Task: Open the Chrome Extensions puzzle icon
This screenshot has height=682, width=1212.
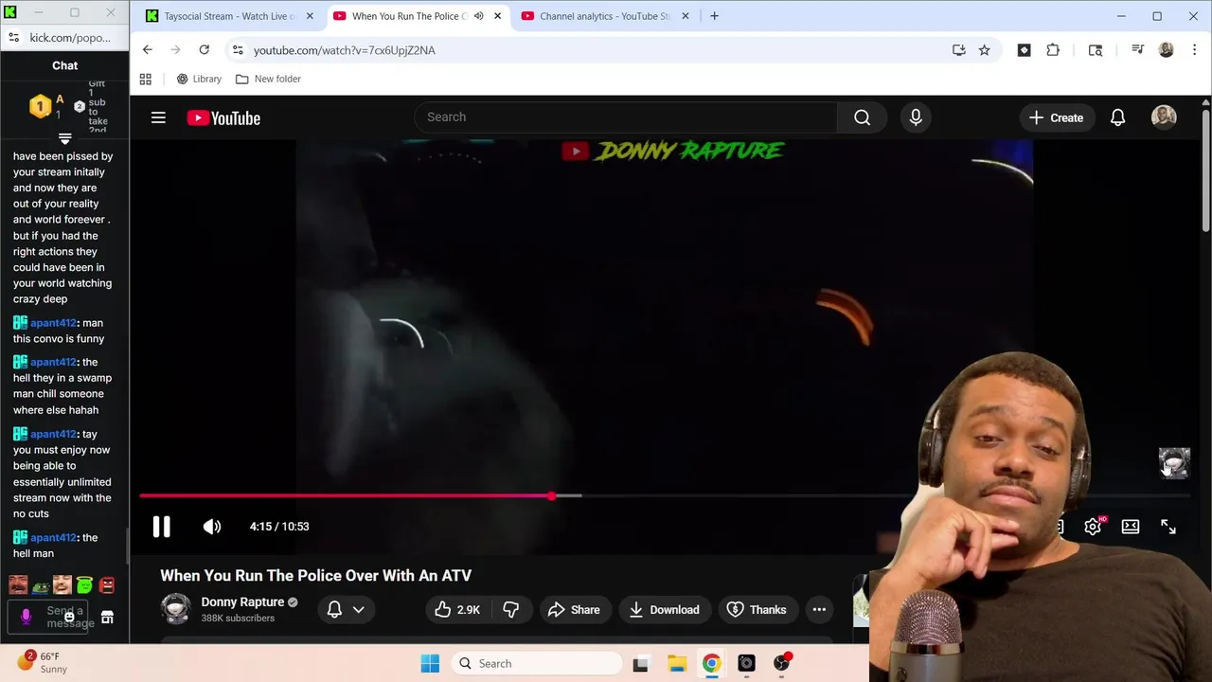Action: (x=1053, y=50)
